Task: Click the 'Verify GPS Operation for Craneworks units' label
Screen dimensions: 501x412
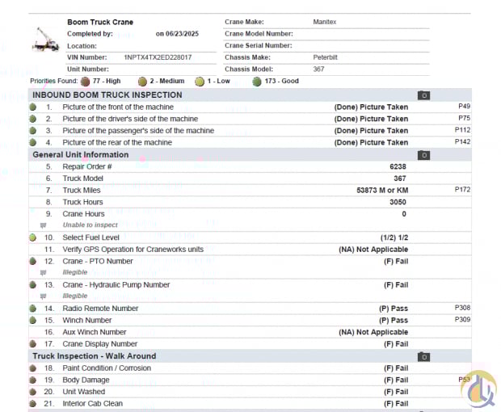Action: click(133, 250)
